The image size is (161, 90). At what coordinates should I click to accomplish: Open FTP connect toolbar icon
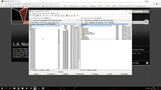click(61, 15)
